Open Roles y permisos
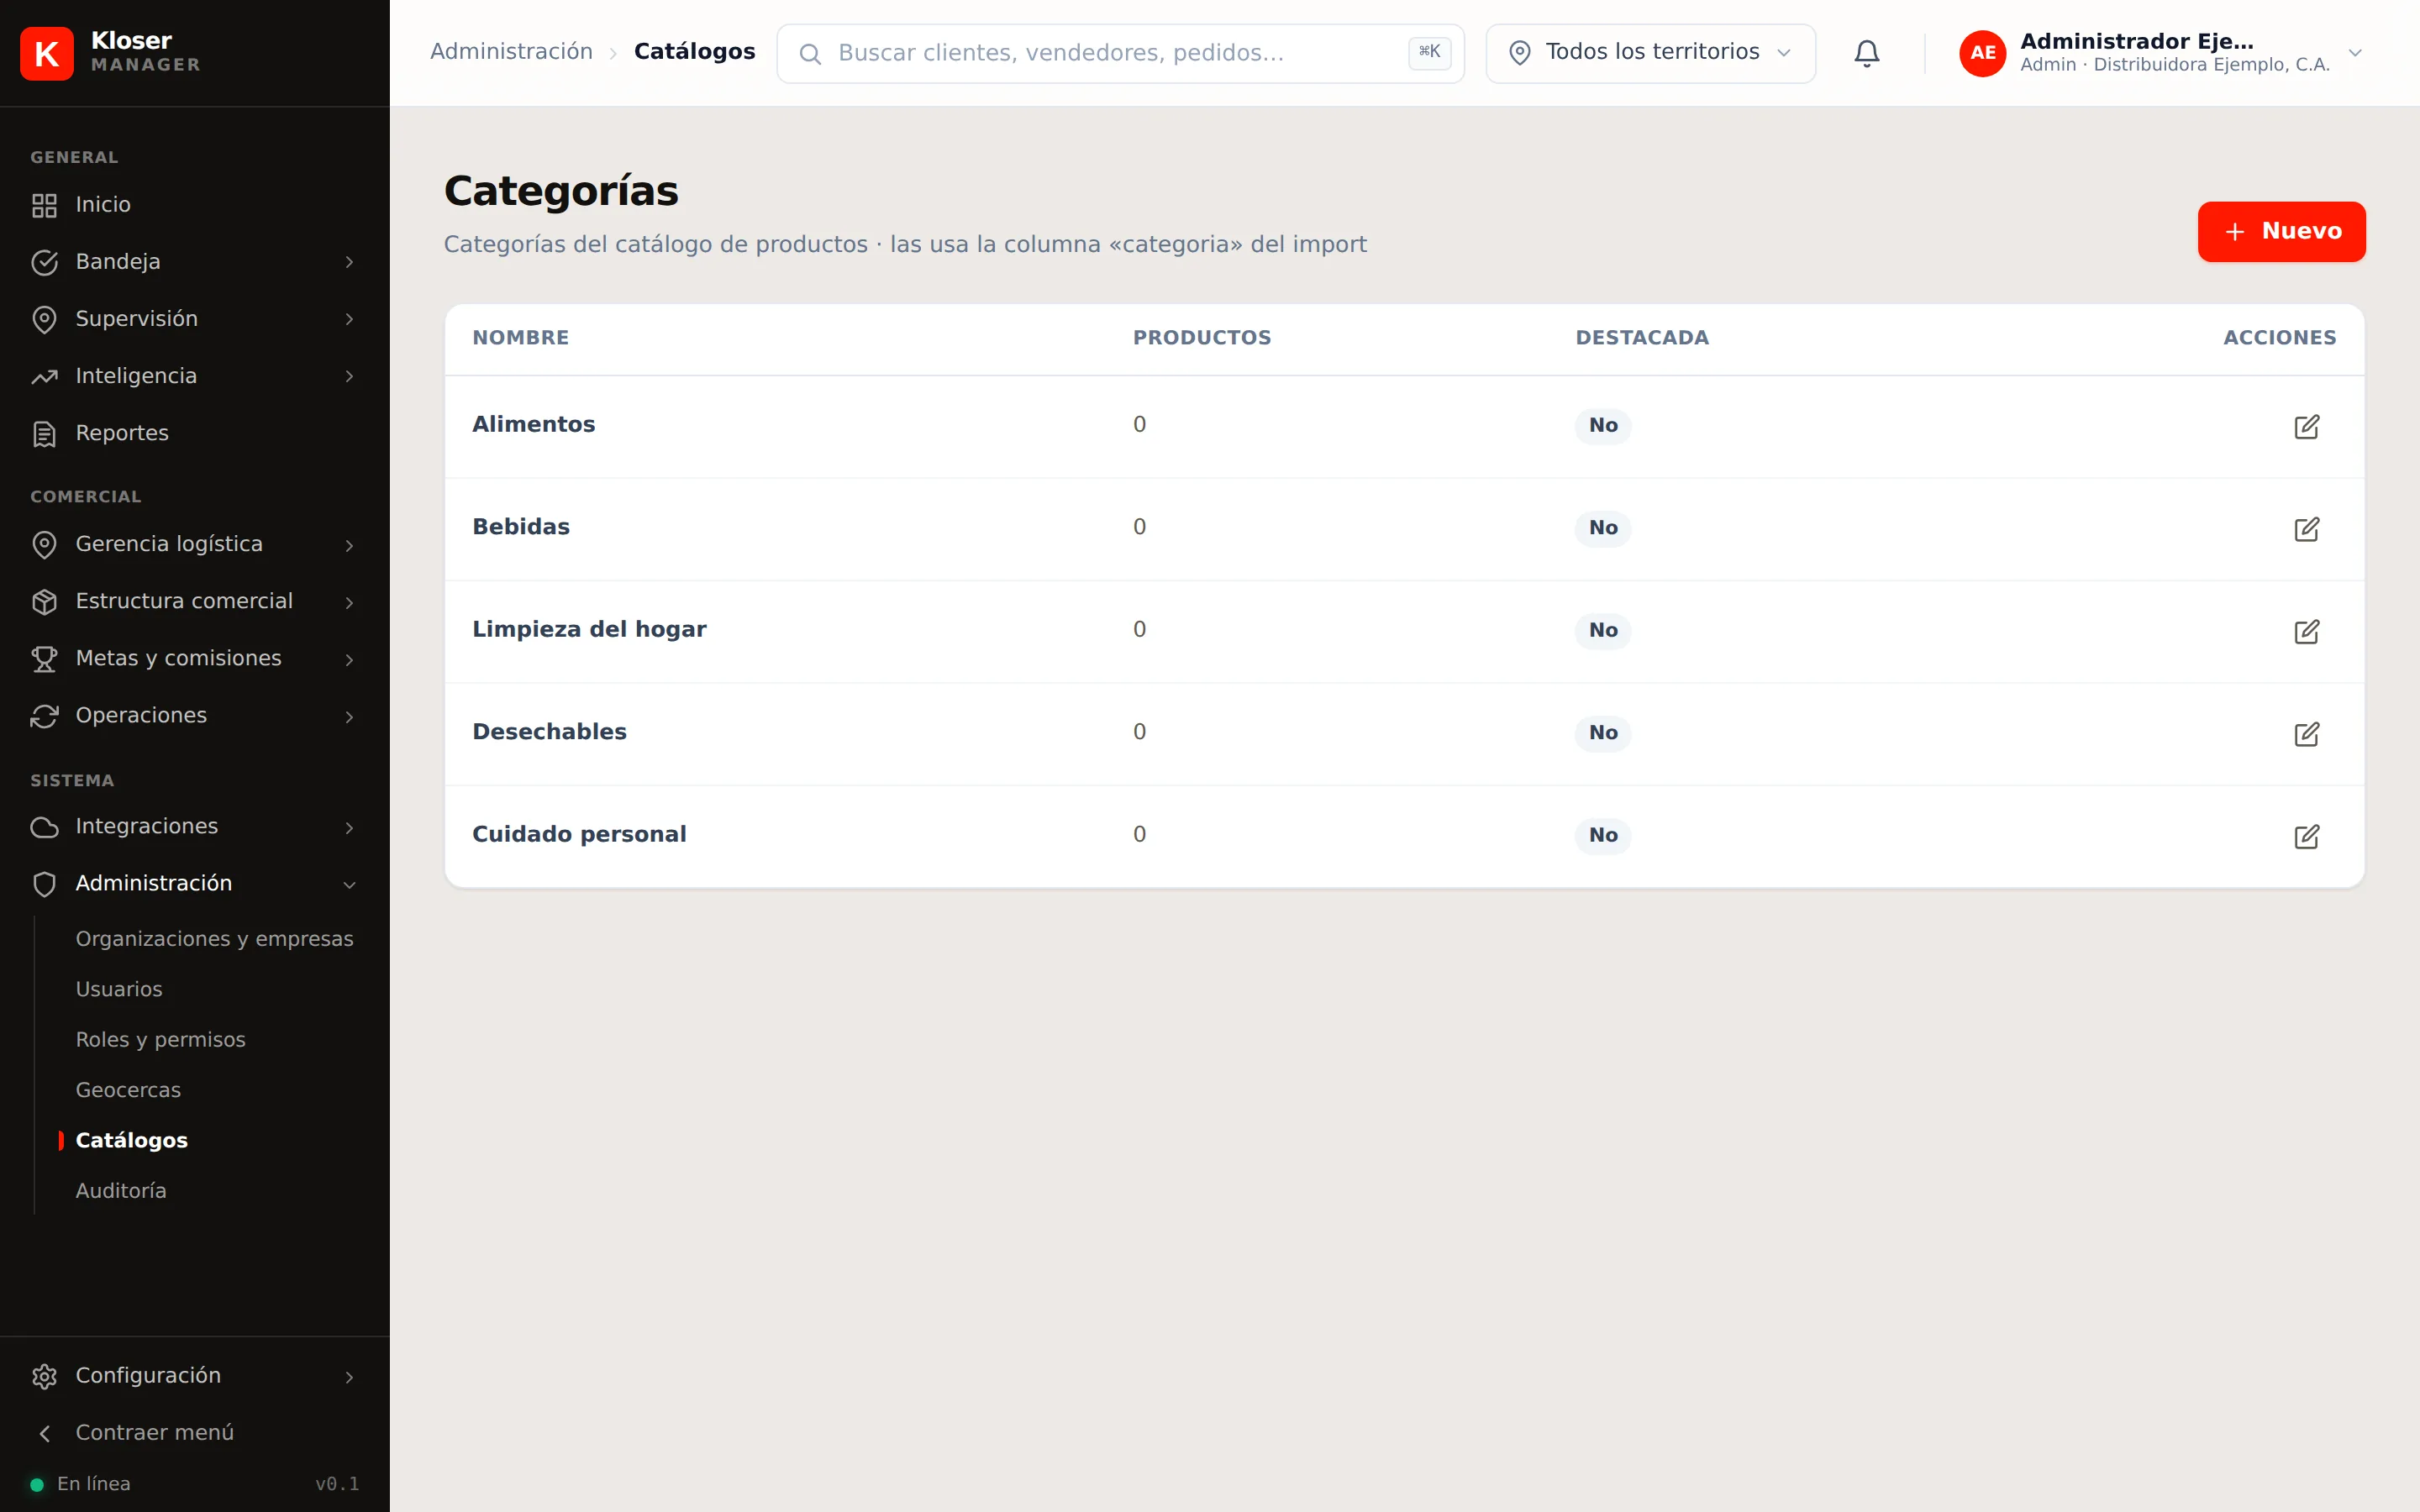 point(160,1040)
